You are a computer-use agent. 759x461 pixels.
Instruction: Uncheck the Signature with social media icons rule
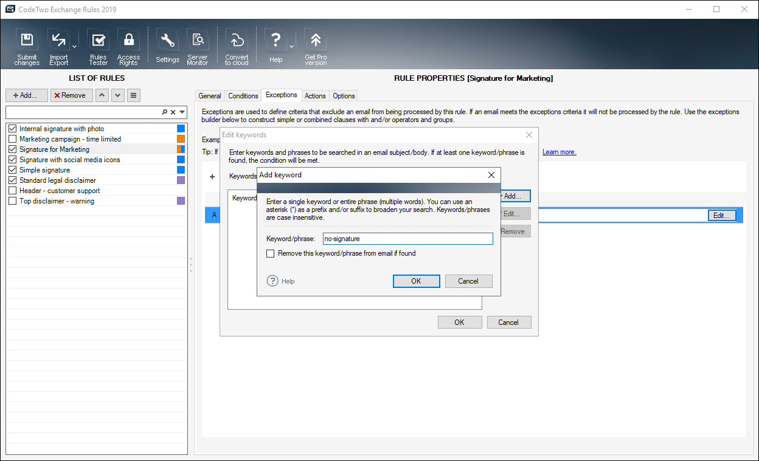[12, 160]
